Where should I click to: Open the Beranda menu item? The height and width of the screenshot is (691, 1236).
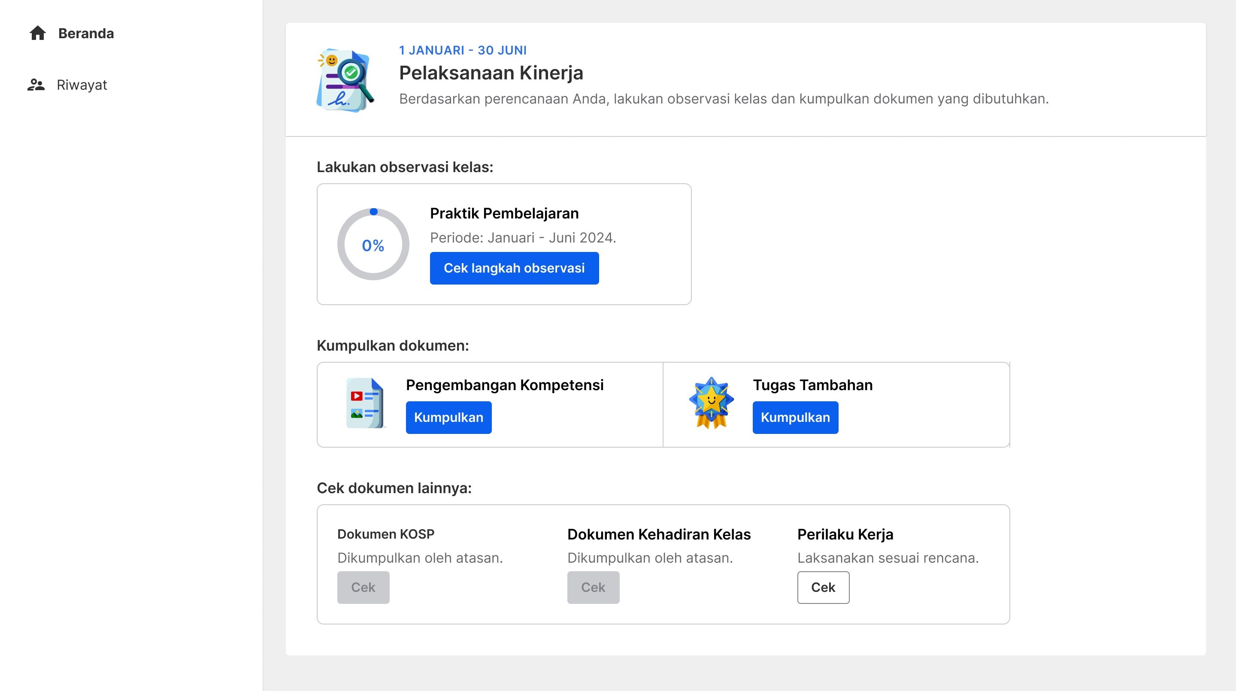pos(72,33)
